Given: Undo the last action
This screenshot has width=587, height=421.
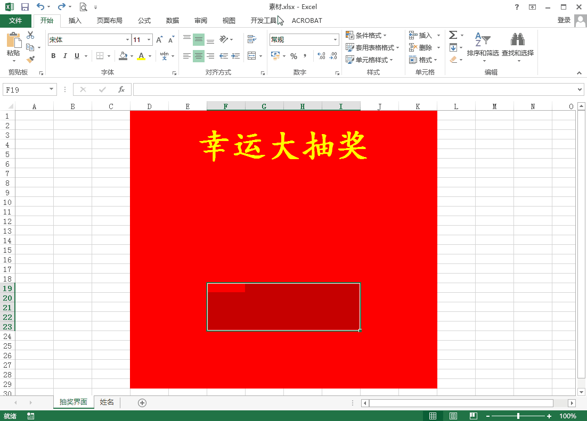Looking at the screenshot, I should click(40, 7).
